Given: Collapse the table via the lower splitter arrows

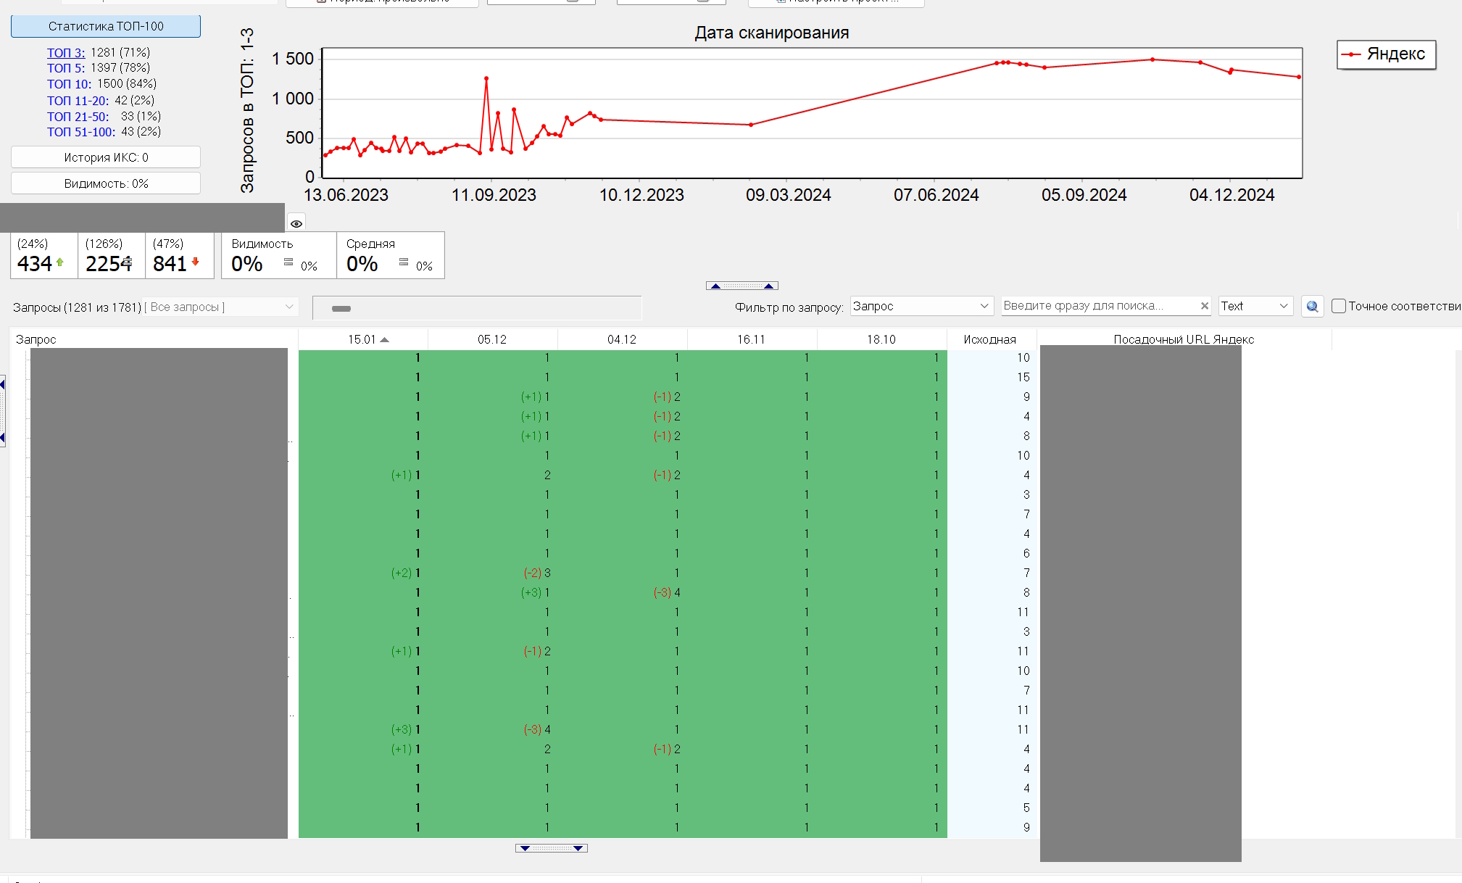Looking at the screenshot, I should (551, 847).
